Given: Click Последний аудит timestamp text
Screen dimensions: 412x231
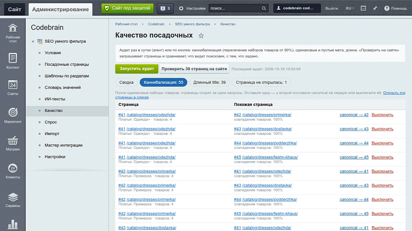Looking at the screenshot, I should tap(266, 69).
